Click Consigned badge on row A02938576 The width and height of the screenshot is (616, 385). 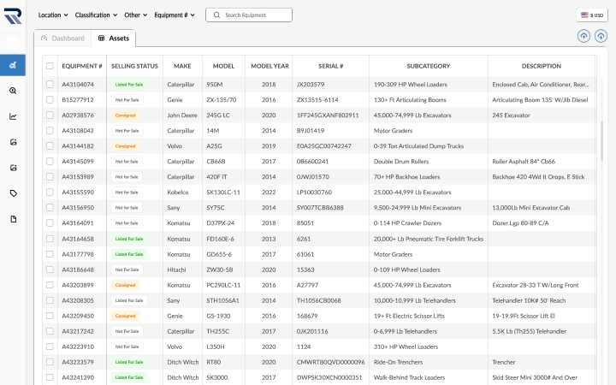(x=125, y=115)
